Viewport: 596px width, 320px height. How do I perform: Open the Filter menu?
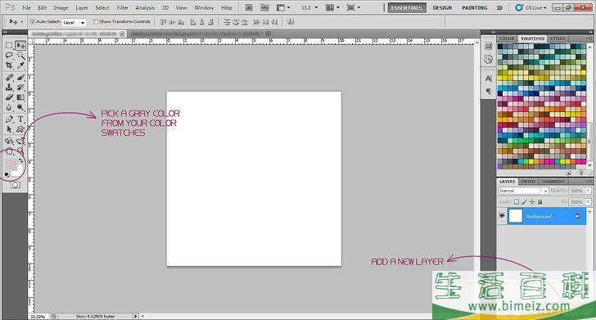(x=123, y=7)
